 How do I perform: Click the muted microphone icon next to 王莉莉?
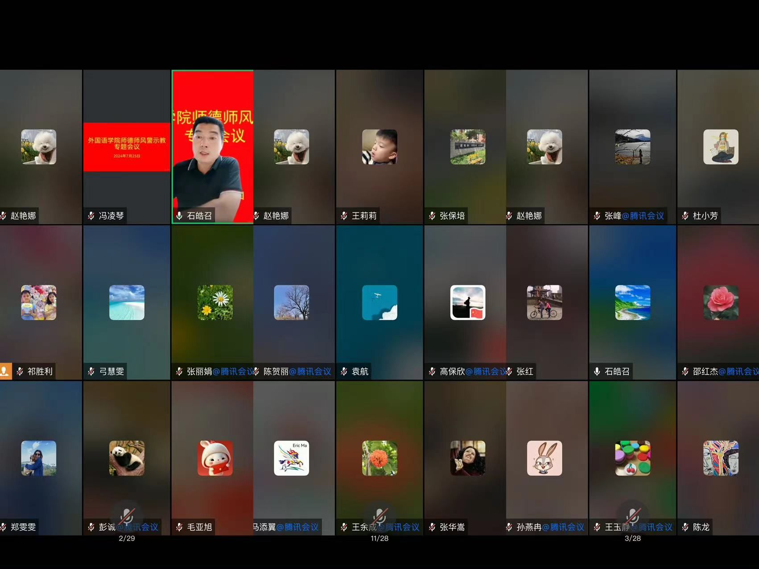[x=344, y=216]
